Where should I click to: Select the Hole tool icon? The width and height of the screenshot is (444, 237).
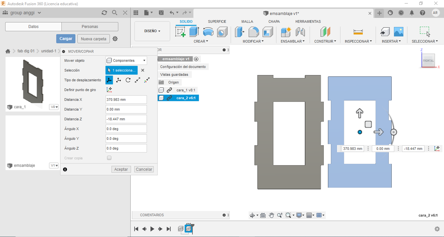coord(222,32)
